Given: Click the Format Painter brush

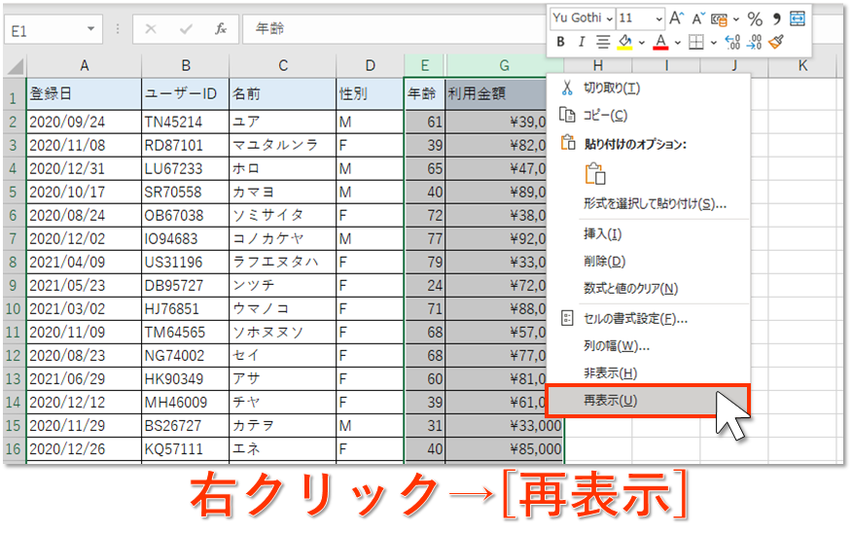Looking at the screenshot, I should point(776,42).
